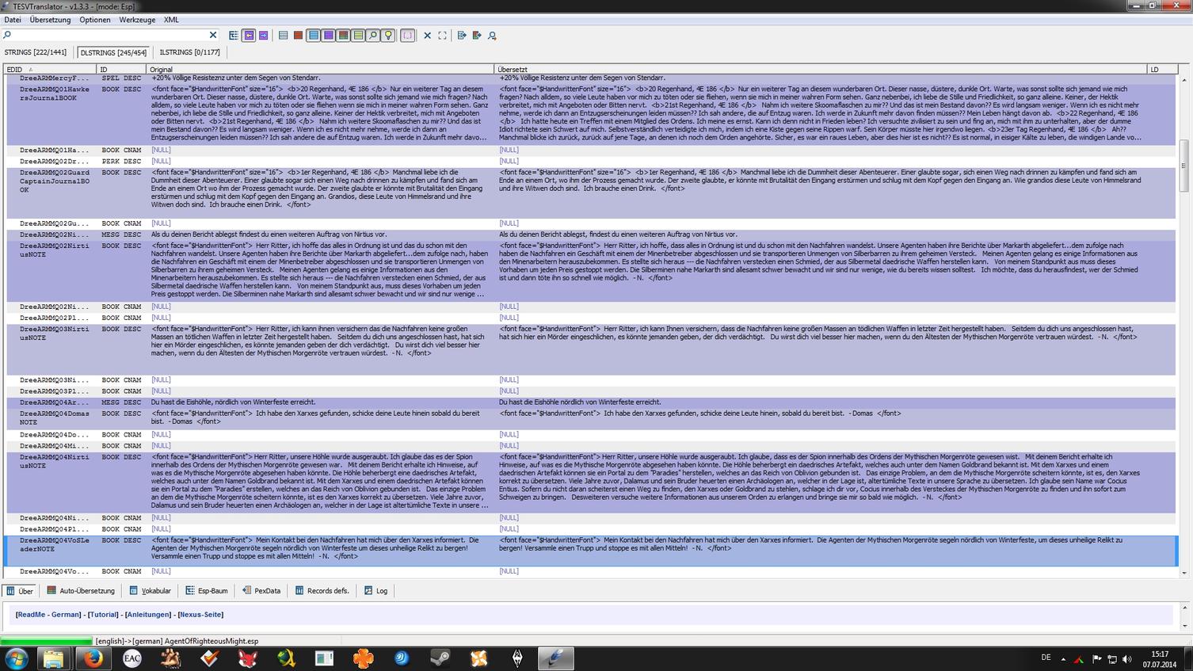Open the Optionen menu
Screen dimensions: 1193x671
[x=94, y=20]
